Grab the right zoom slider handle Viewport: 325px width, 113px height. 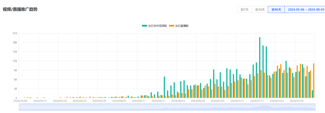(315, 107)
